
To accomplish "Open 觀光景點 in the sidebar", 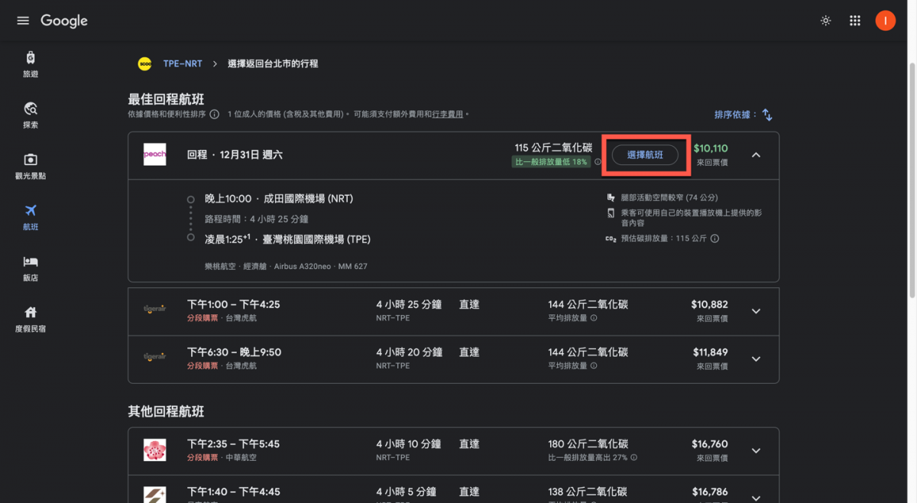I will (x=31, y=166).
